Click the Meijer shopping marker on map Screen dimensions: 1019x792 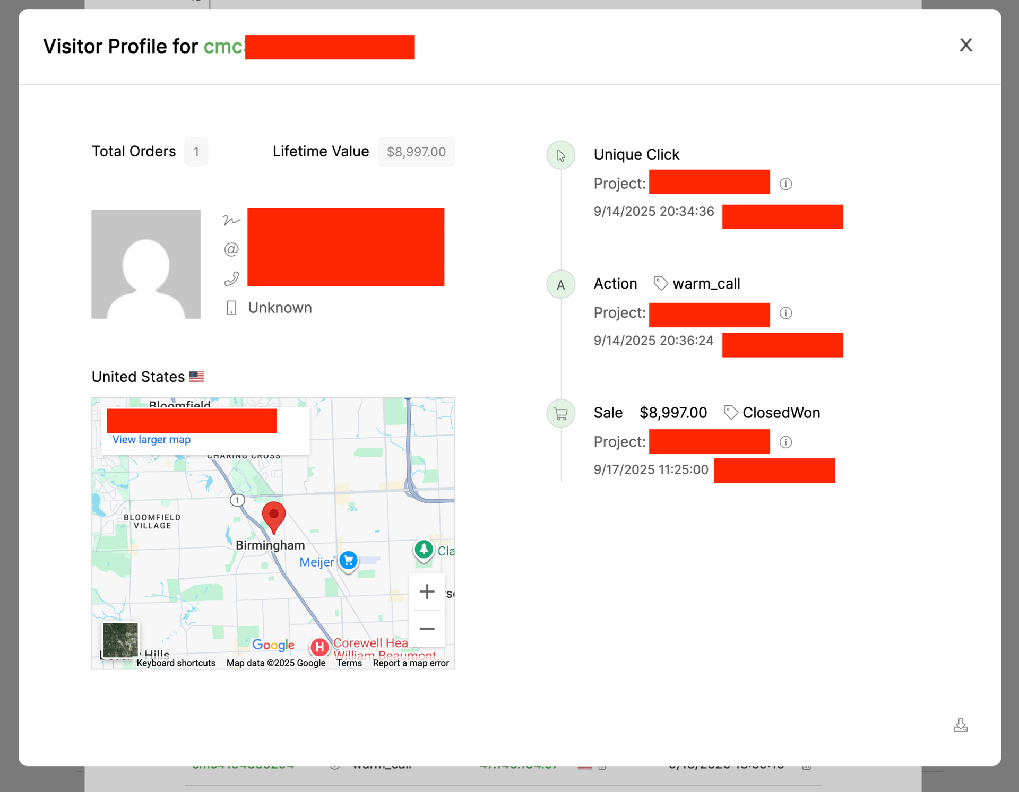tap(348, 561)
